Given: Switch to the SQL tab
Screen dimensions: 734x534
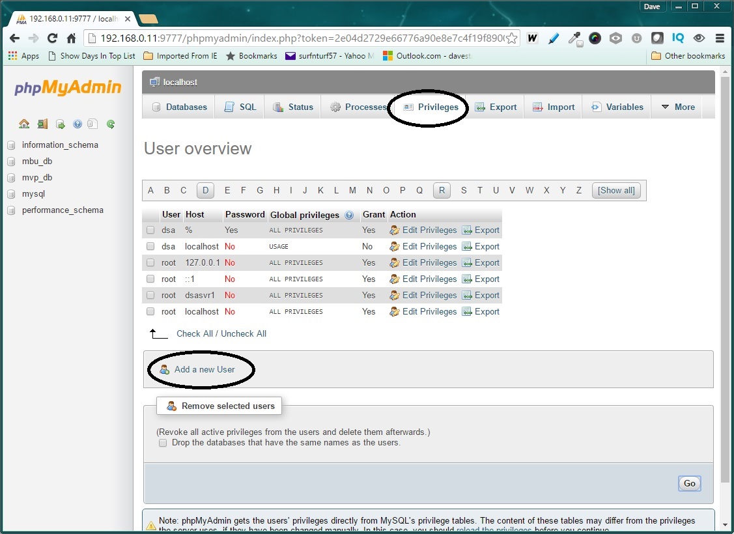Looking at the screenshot, I should coord(240,107).
